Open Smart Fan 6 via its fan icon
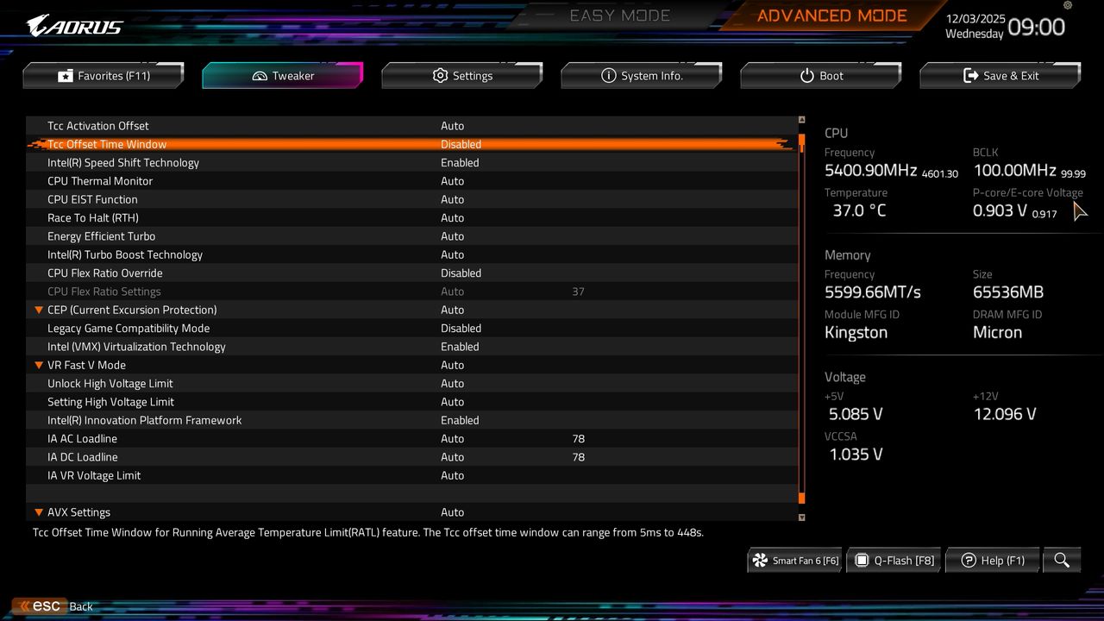This screenshot has height=621, width=1104. 759,560
